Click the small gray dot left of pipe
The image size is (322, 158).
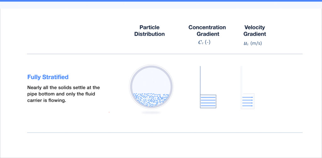coord(109,112)
